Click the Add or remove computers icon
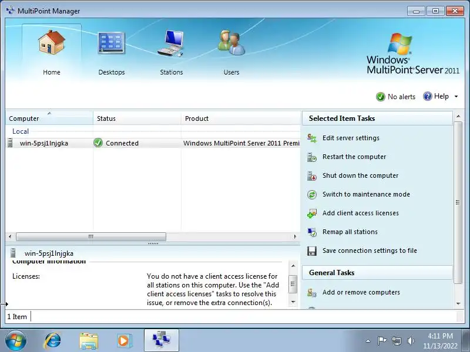Screen dimensions: 470x352 312,292
